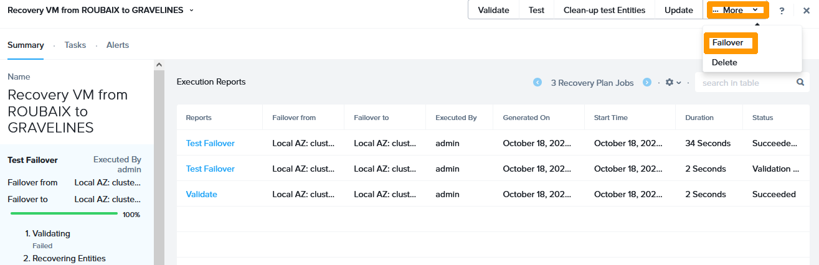Close the recovery plan page
Image resolution: width=819 pixels, height=265 pixels.
[x=806, y=11]
